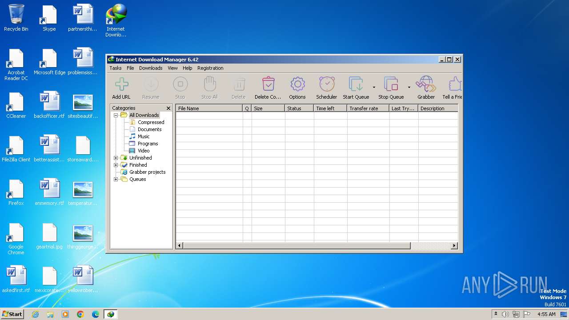569x320 pixels.
Task: Select the backofficer.rtf file
Action: pos(49,105)
